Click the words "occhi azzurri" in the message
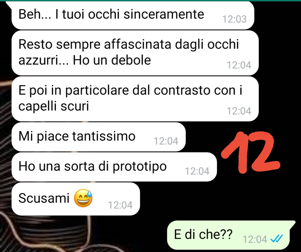The height and width of the screenshot is (252, 301). point(128,52)
